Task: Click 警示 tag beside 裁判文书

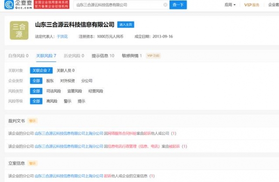Action: point(33,121)
